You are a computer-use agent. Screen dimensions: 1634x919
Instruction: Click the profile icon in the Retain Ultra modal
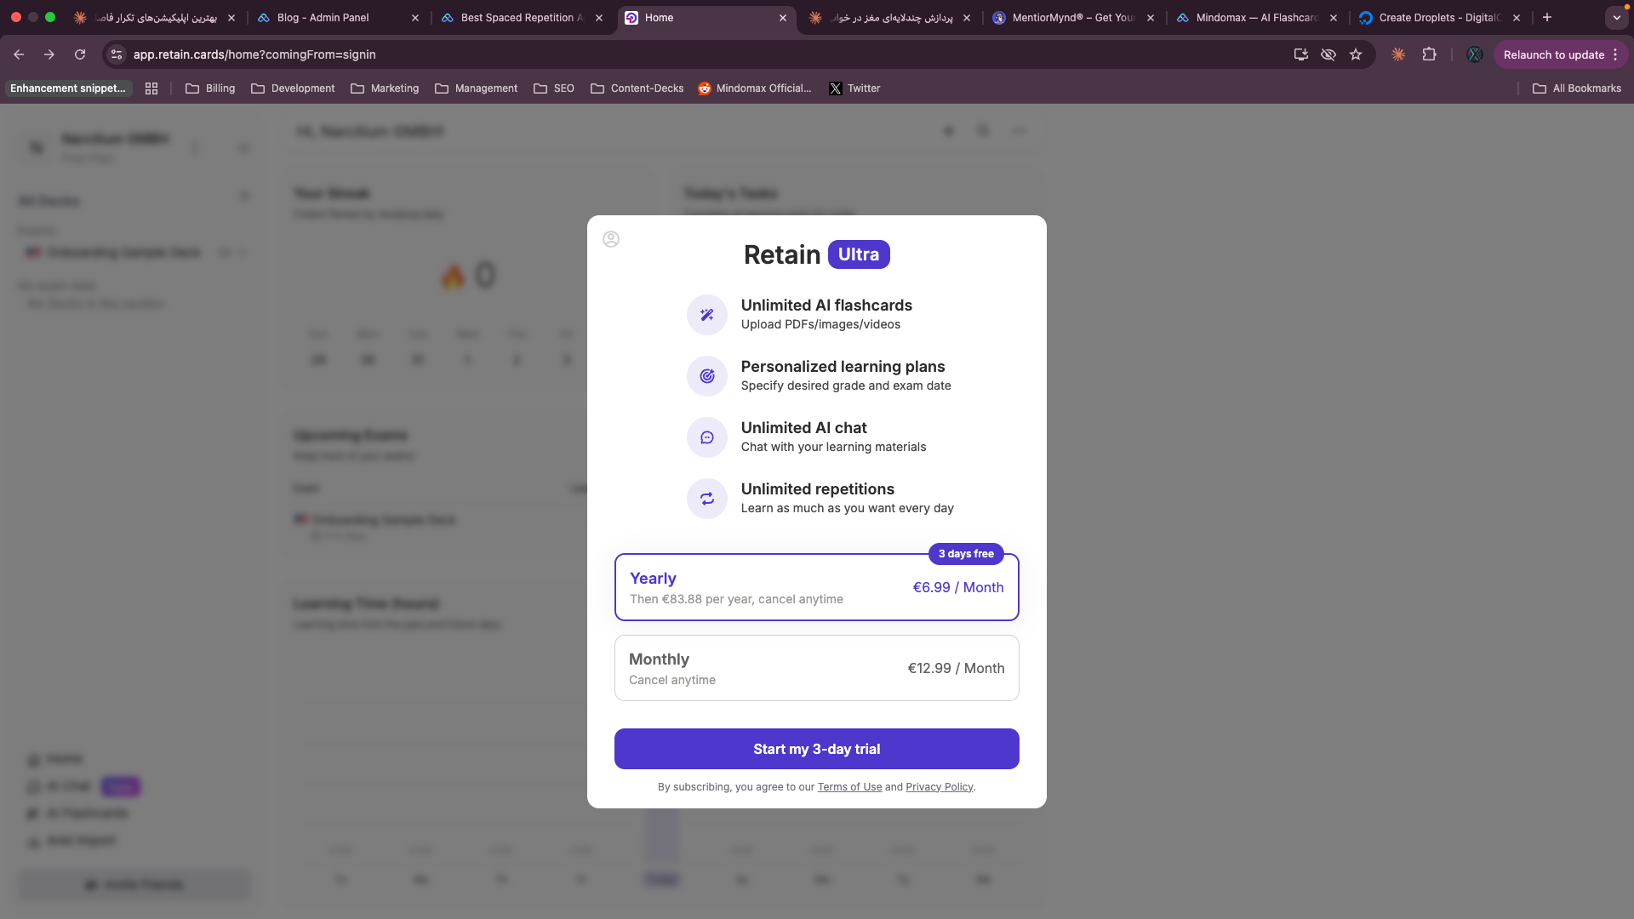click(x=611, y=239)
